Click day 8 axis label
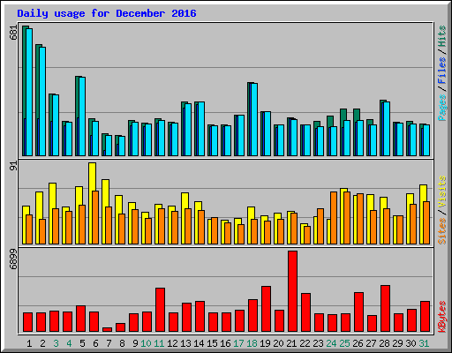This screenshot has height=353, width=452. pyautogui.click(x=122, y=343)
